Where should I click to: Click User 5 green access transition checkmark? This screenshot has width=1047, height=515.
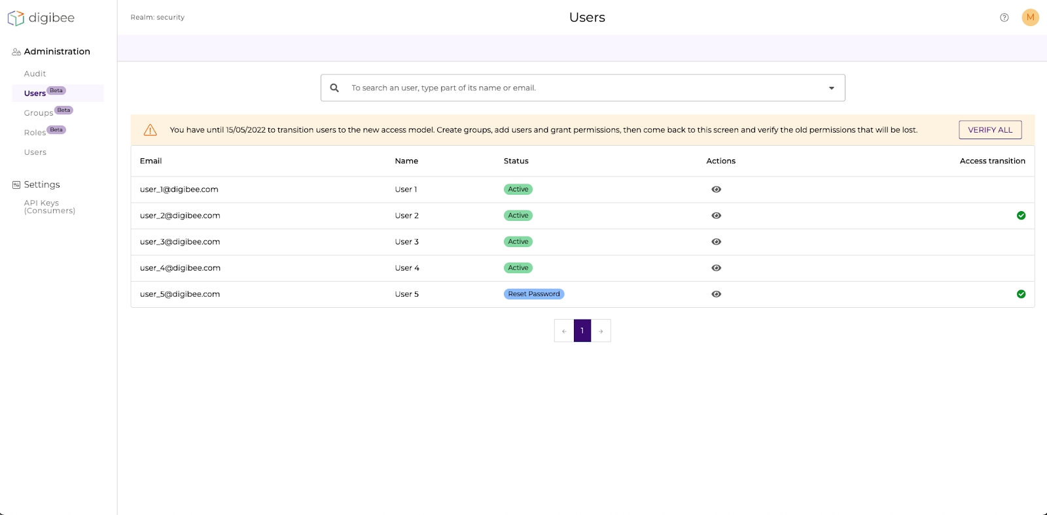1021,294
